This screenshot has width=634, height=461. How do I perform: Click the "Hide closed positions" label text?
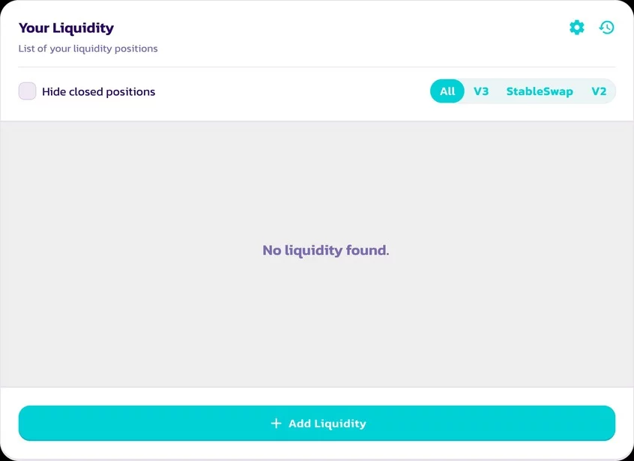pos(98,92)
